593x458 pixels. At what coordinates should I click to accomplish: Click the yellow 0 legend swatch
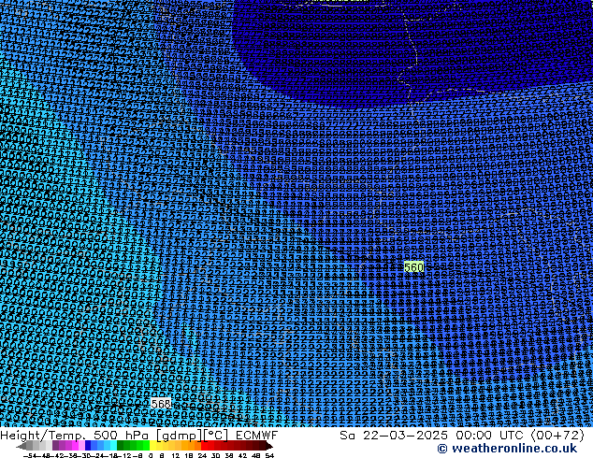[152, 446]
